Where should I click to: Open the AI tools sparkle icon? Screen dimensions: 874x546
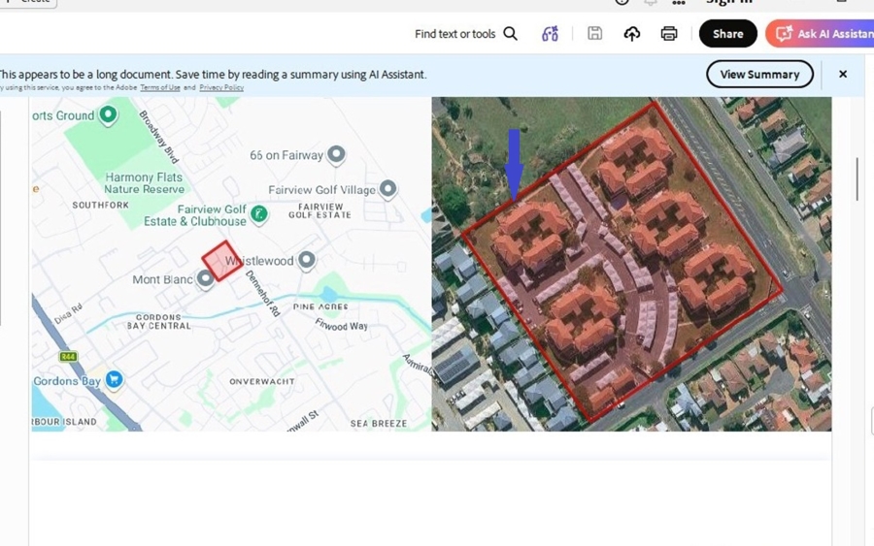550,34
